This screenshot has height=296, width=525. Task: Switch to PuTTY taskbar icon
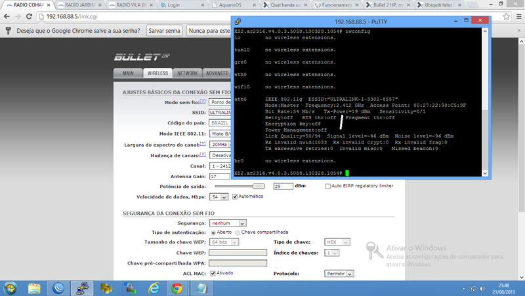point(82,288)
